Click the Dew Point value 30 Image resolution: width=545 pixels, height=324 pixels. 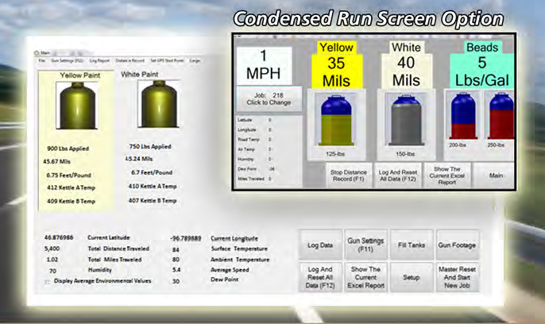tap(176, 281)
